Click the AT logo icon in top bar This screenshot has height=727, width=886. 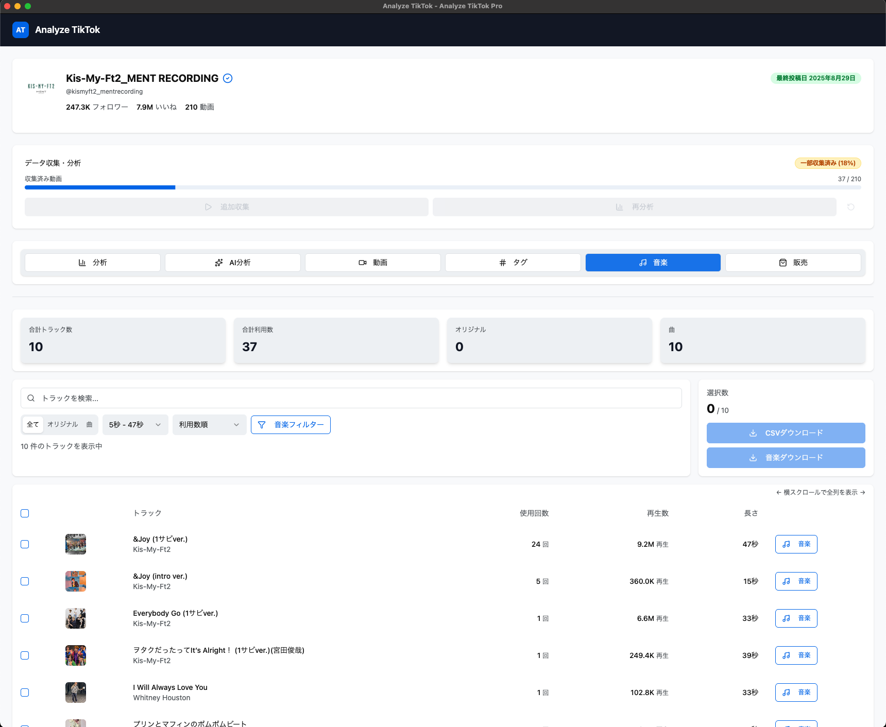(x=20, y=29)
